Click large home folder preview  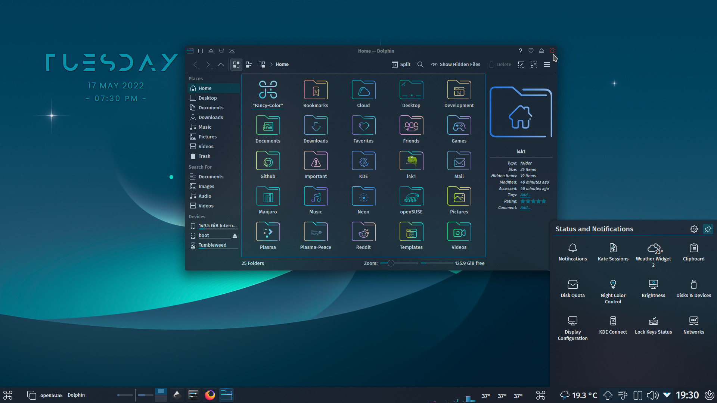[521, 112]
